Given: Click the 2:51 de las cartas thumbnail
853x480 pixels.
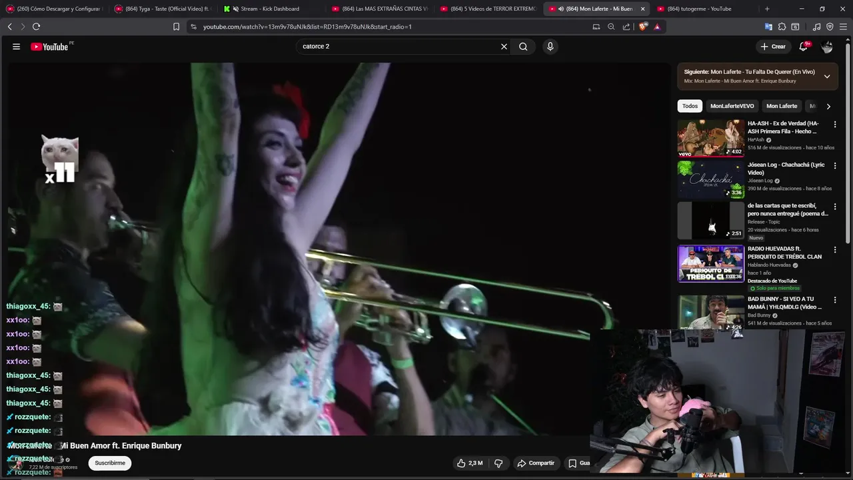Looking at the screenshot, I should 711,221.
